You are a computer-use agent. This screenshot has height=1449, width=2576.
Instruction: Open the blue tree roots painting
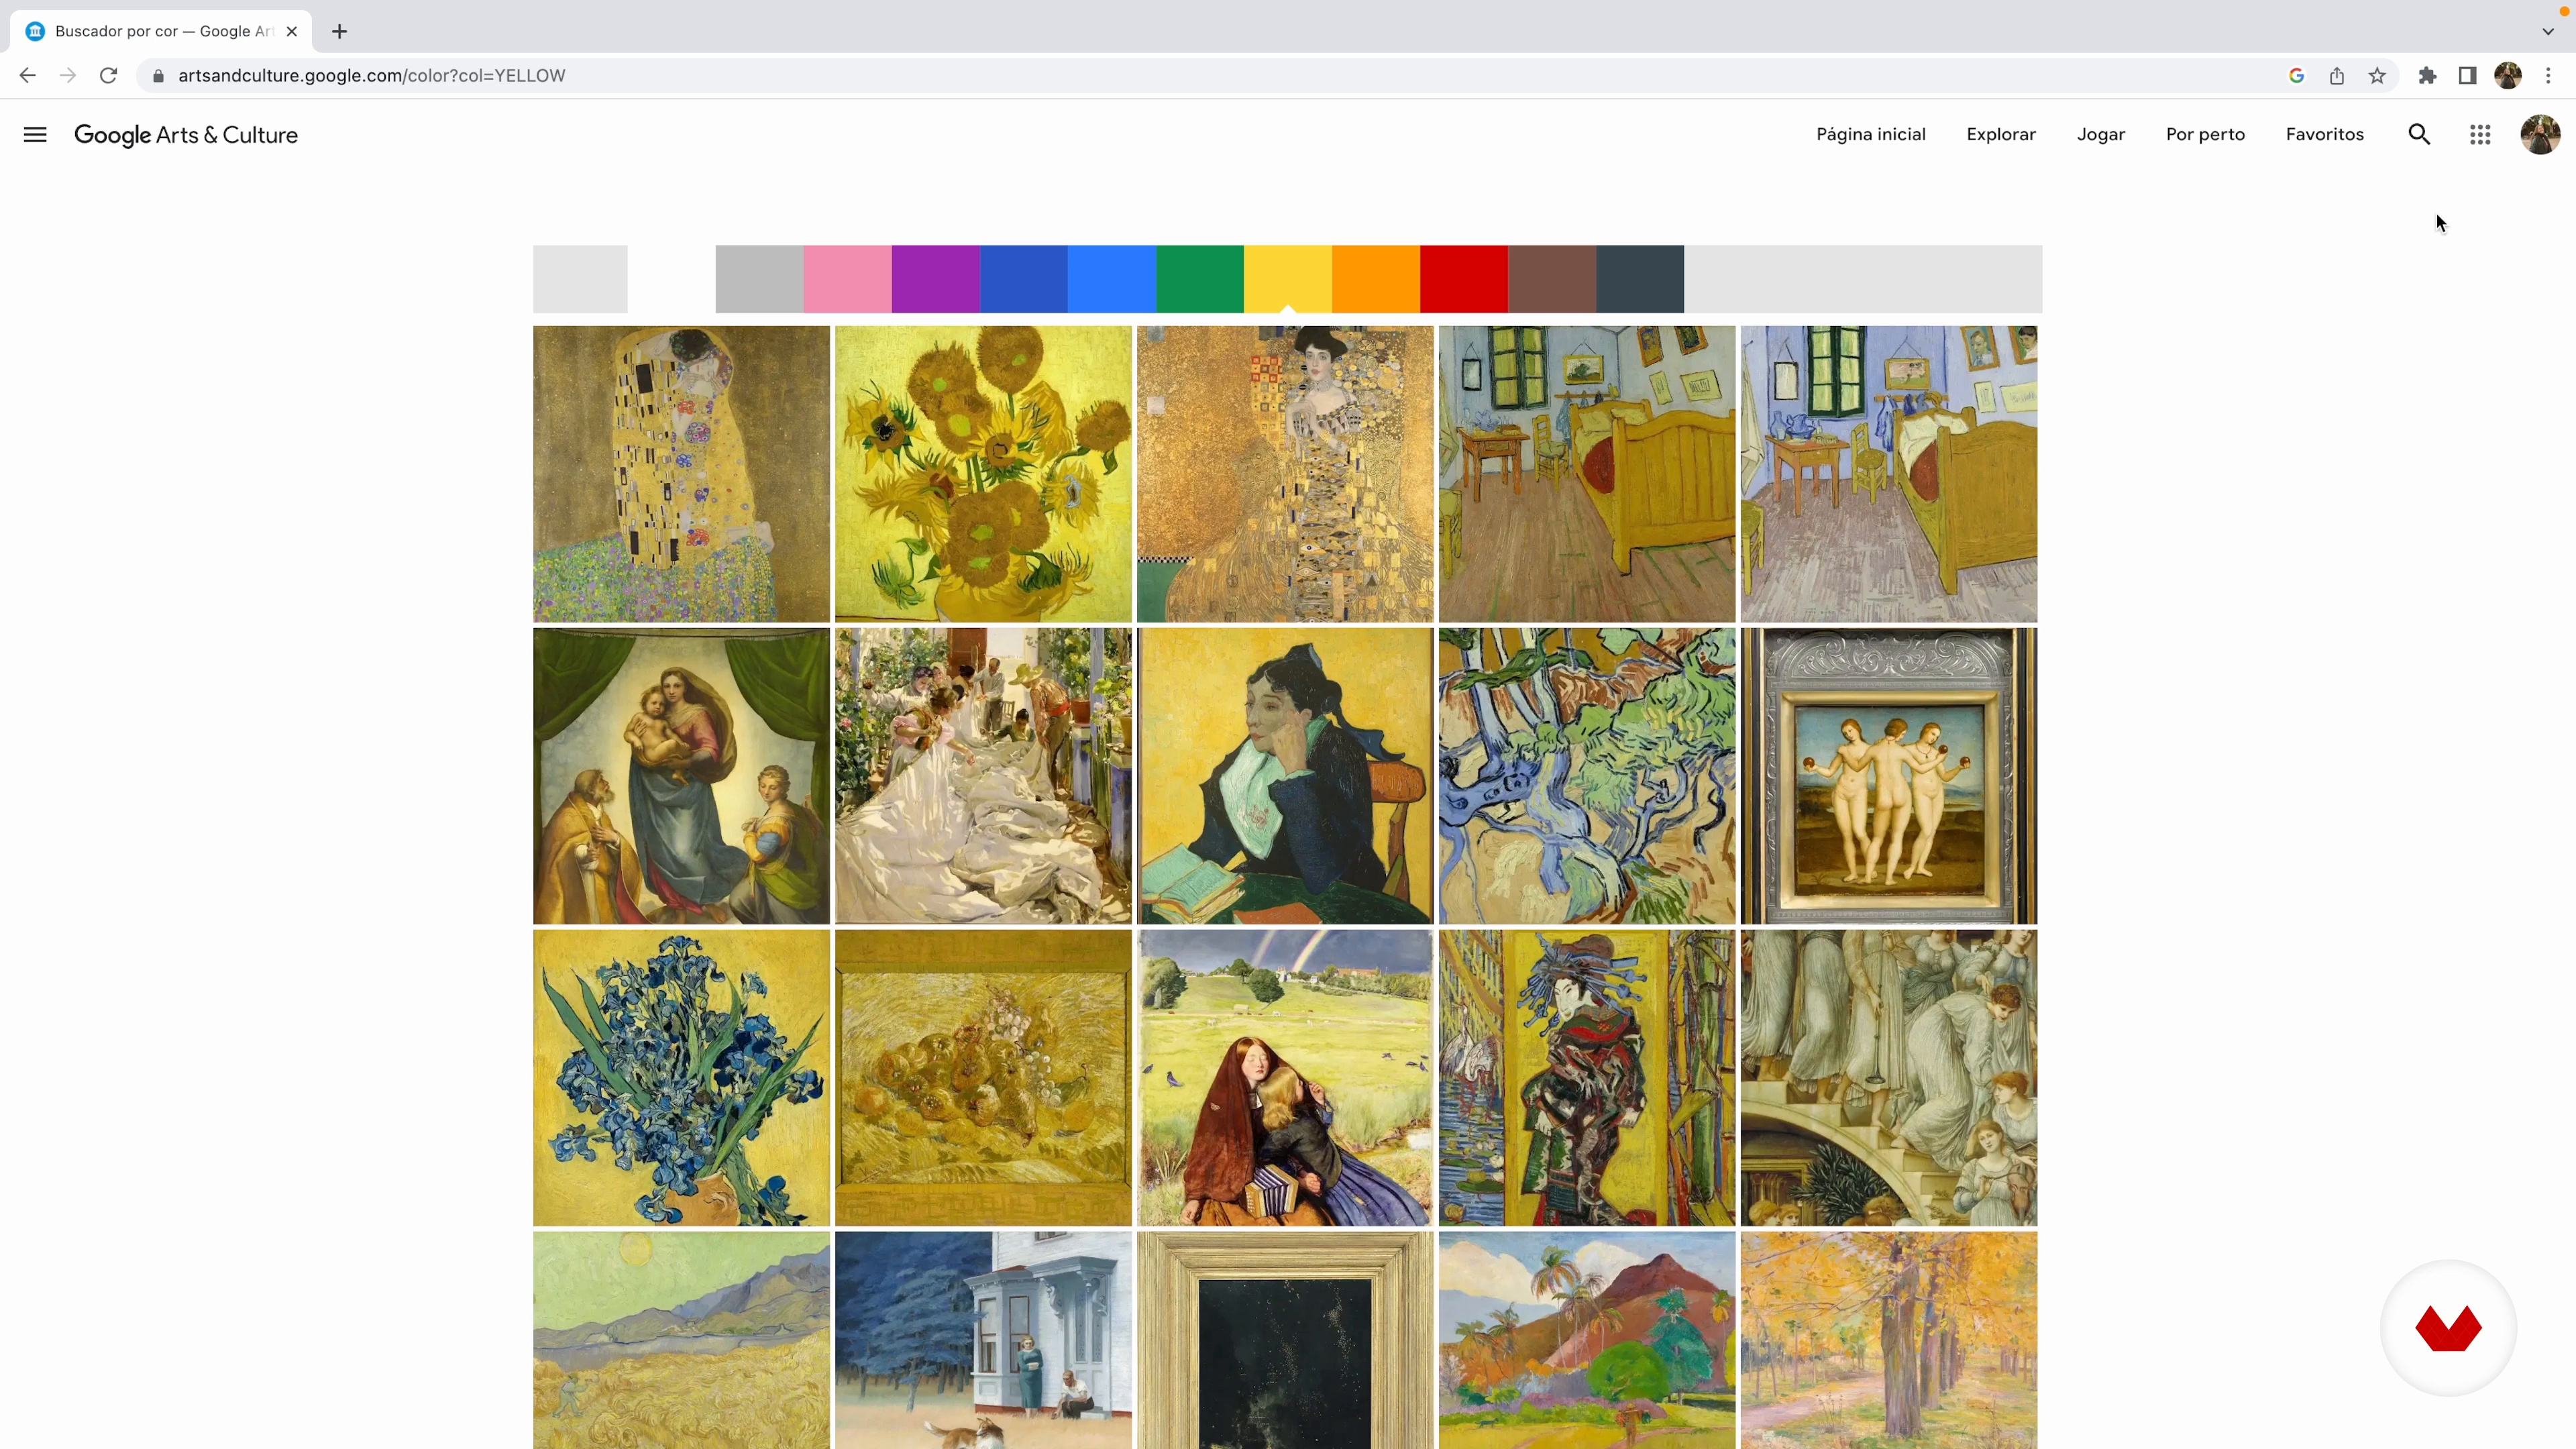[1587, 776]
